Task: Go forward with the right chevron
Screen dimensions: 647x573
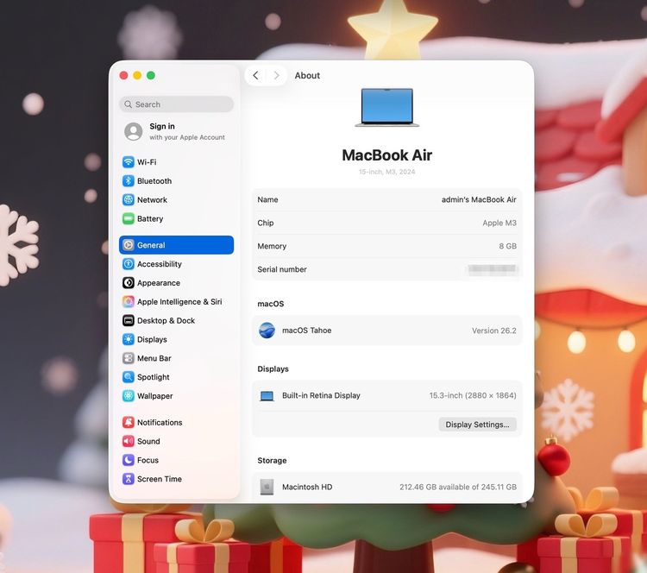Action: 276,76
